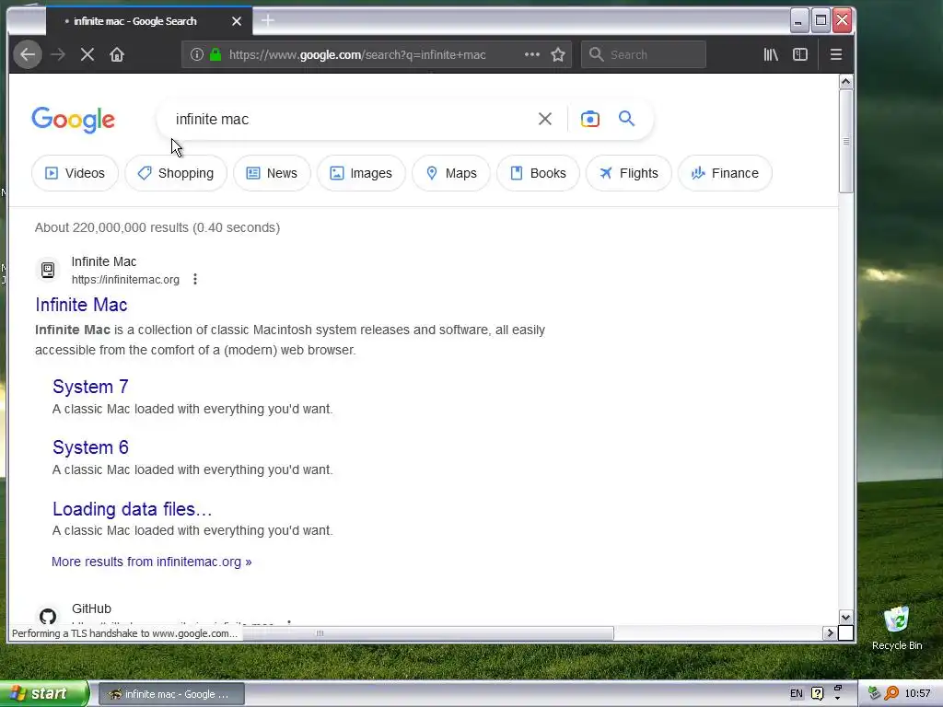Click the question mark tray icon
The width and height of the screenshot is (943, 707).
point(818,693)
